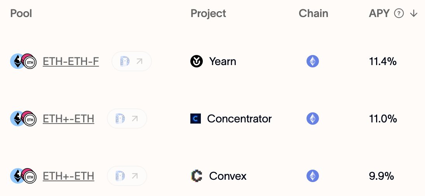Open the Concentrator ETH+-ETH pool link
Image resolution: width=425 pixels, height=196 pixels.
click(x=69, y=119)
